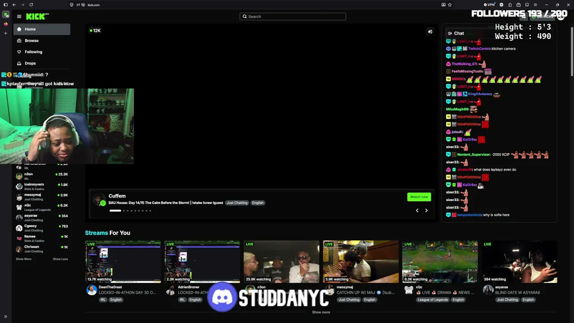Image resolution: width=574 pixels, height=323 pixels.
Task: Open Ramee channel in sidebar
Action: (42, 238)
